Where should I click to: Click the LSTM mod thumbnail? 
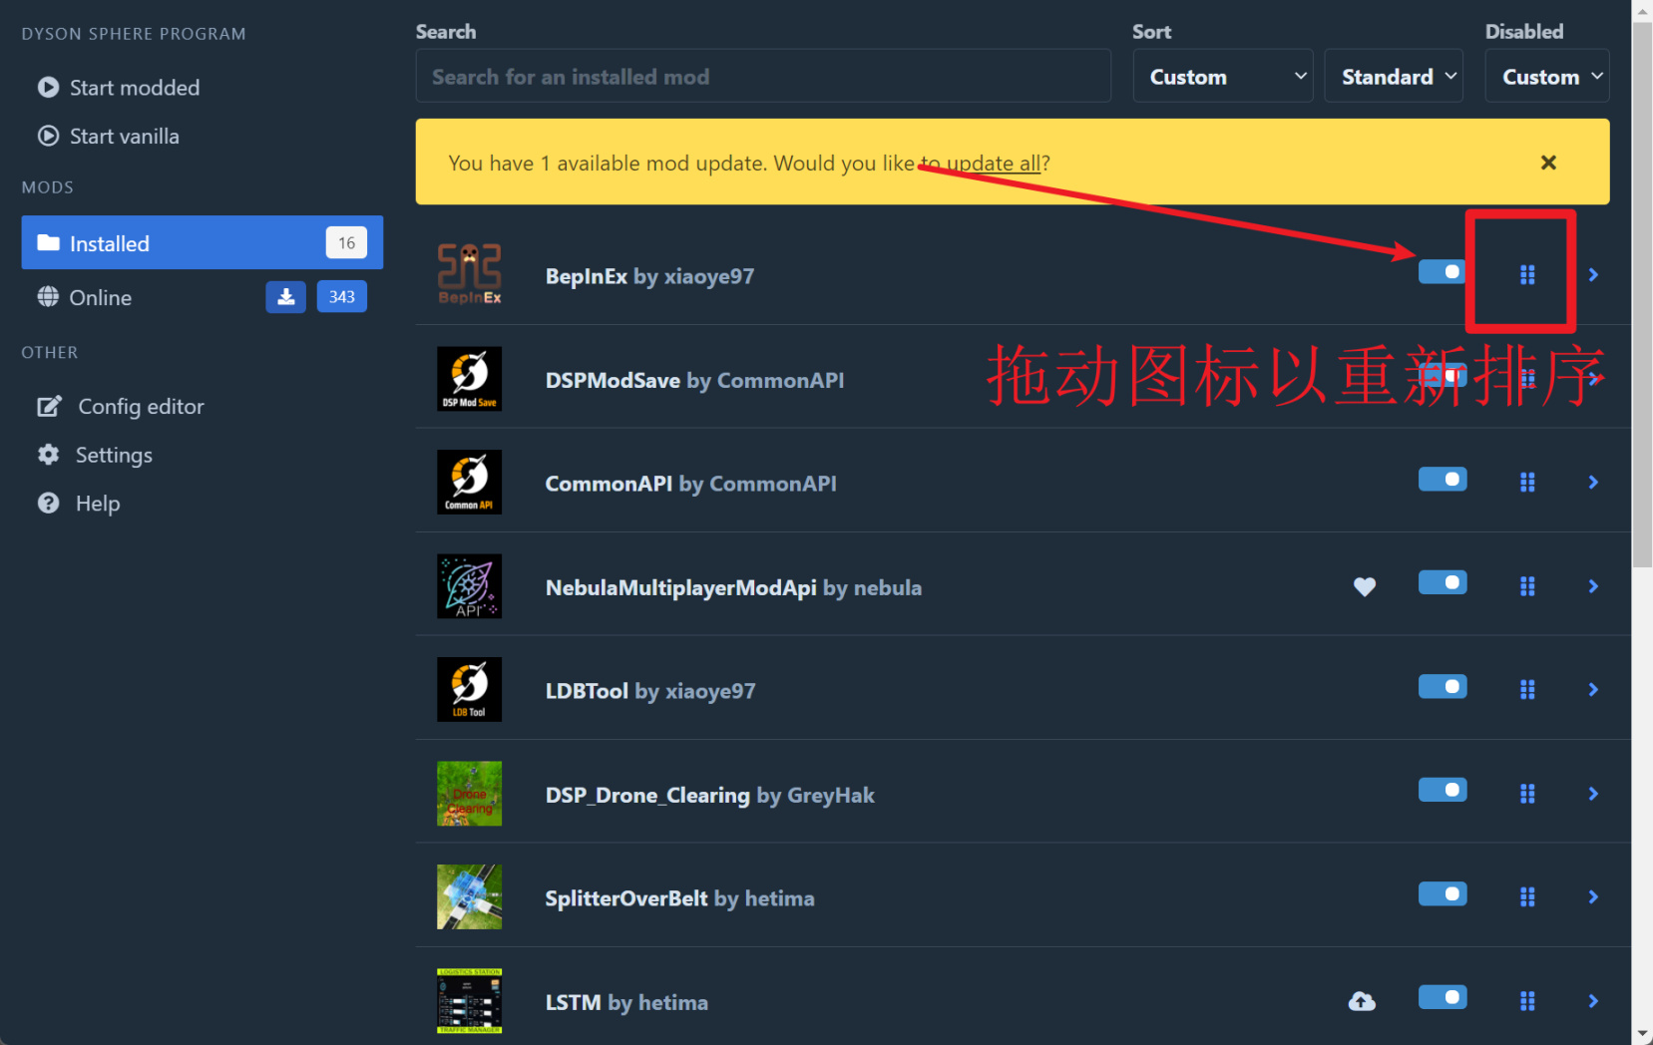coord(469,1001)
